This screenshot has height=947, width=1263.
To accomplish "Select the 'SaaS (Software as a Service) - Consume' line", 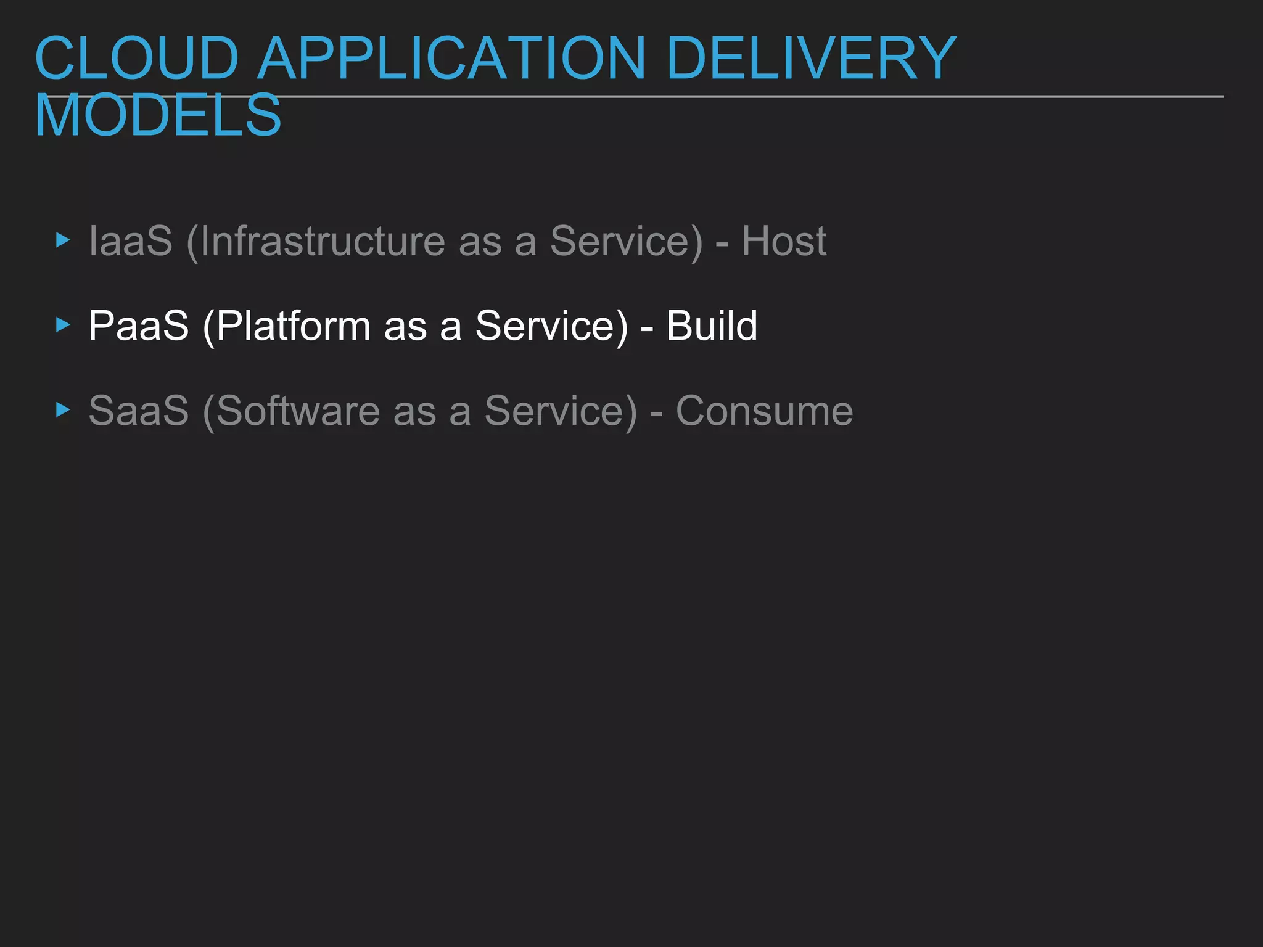I will click(471, 411).
